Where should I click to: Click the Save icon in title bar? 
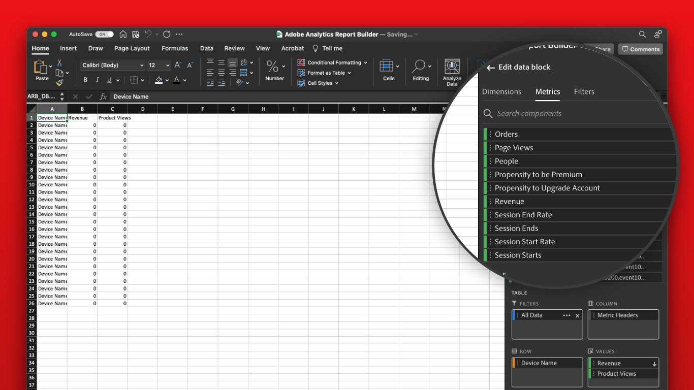tap(136, 35)
